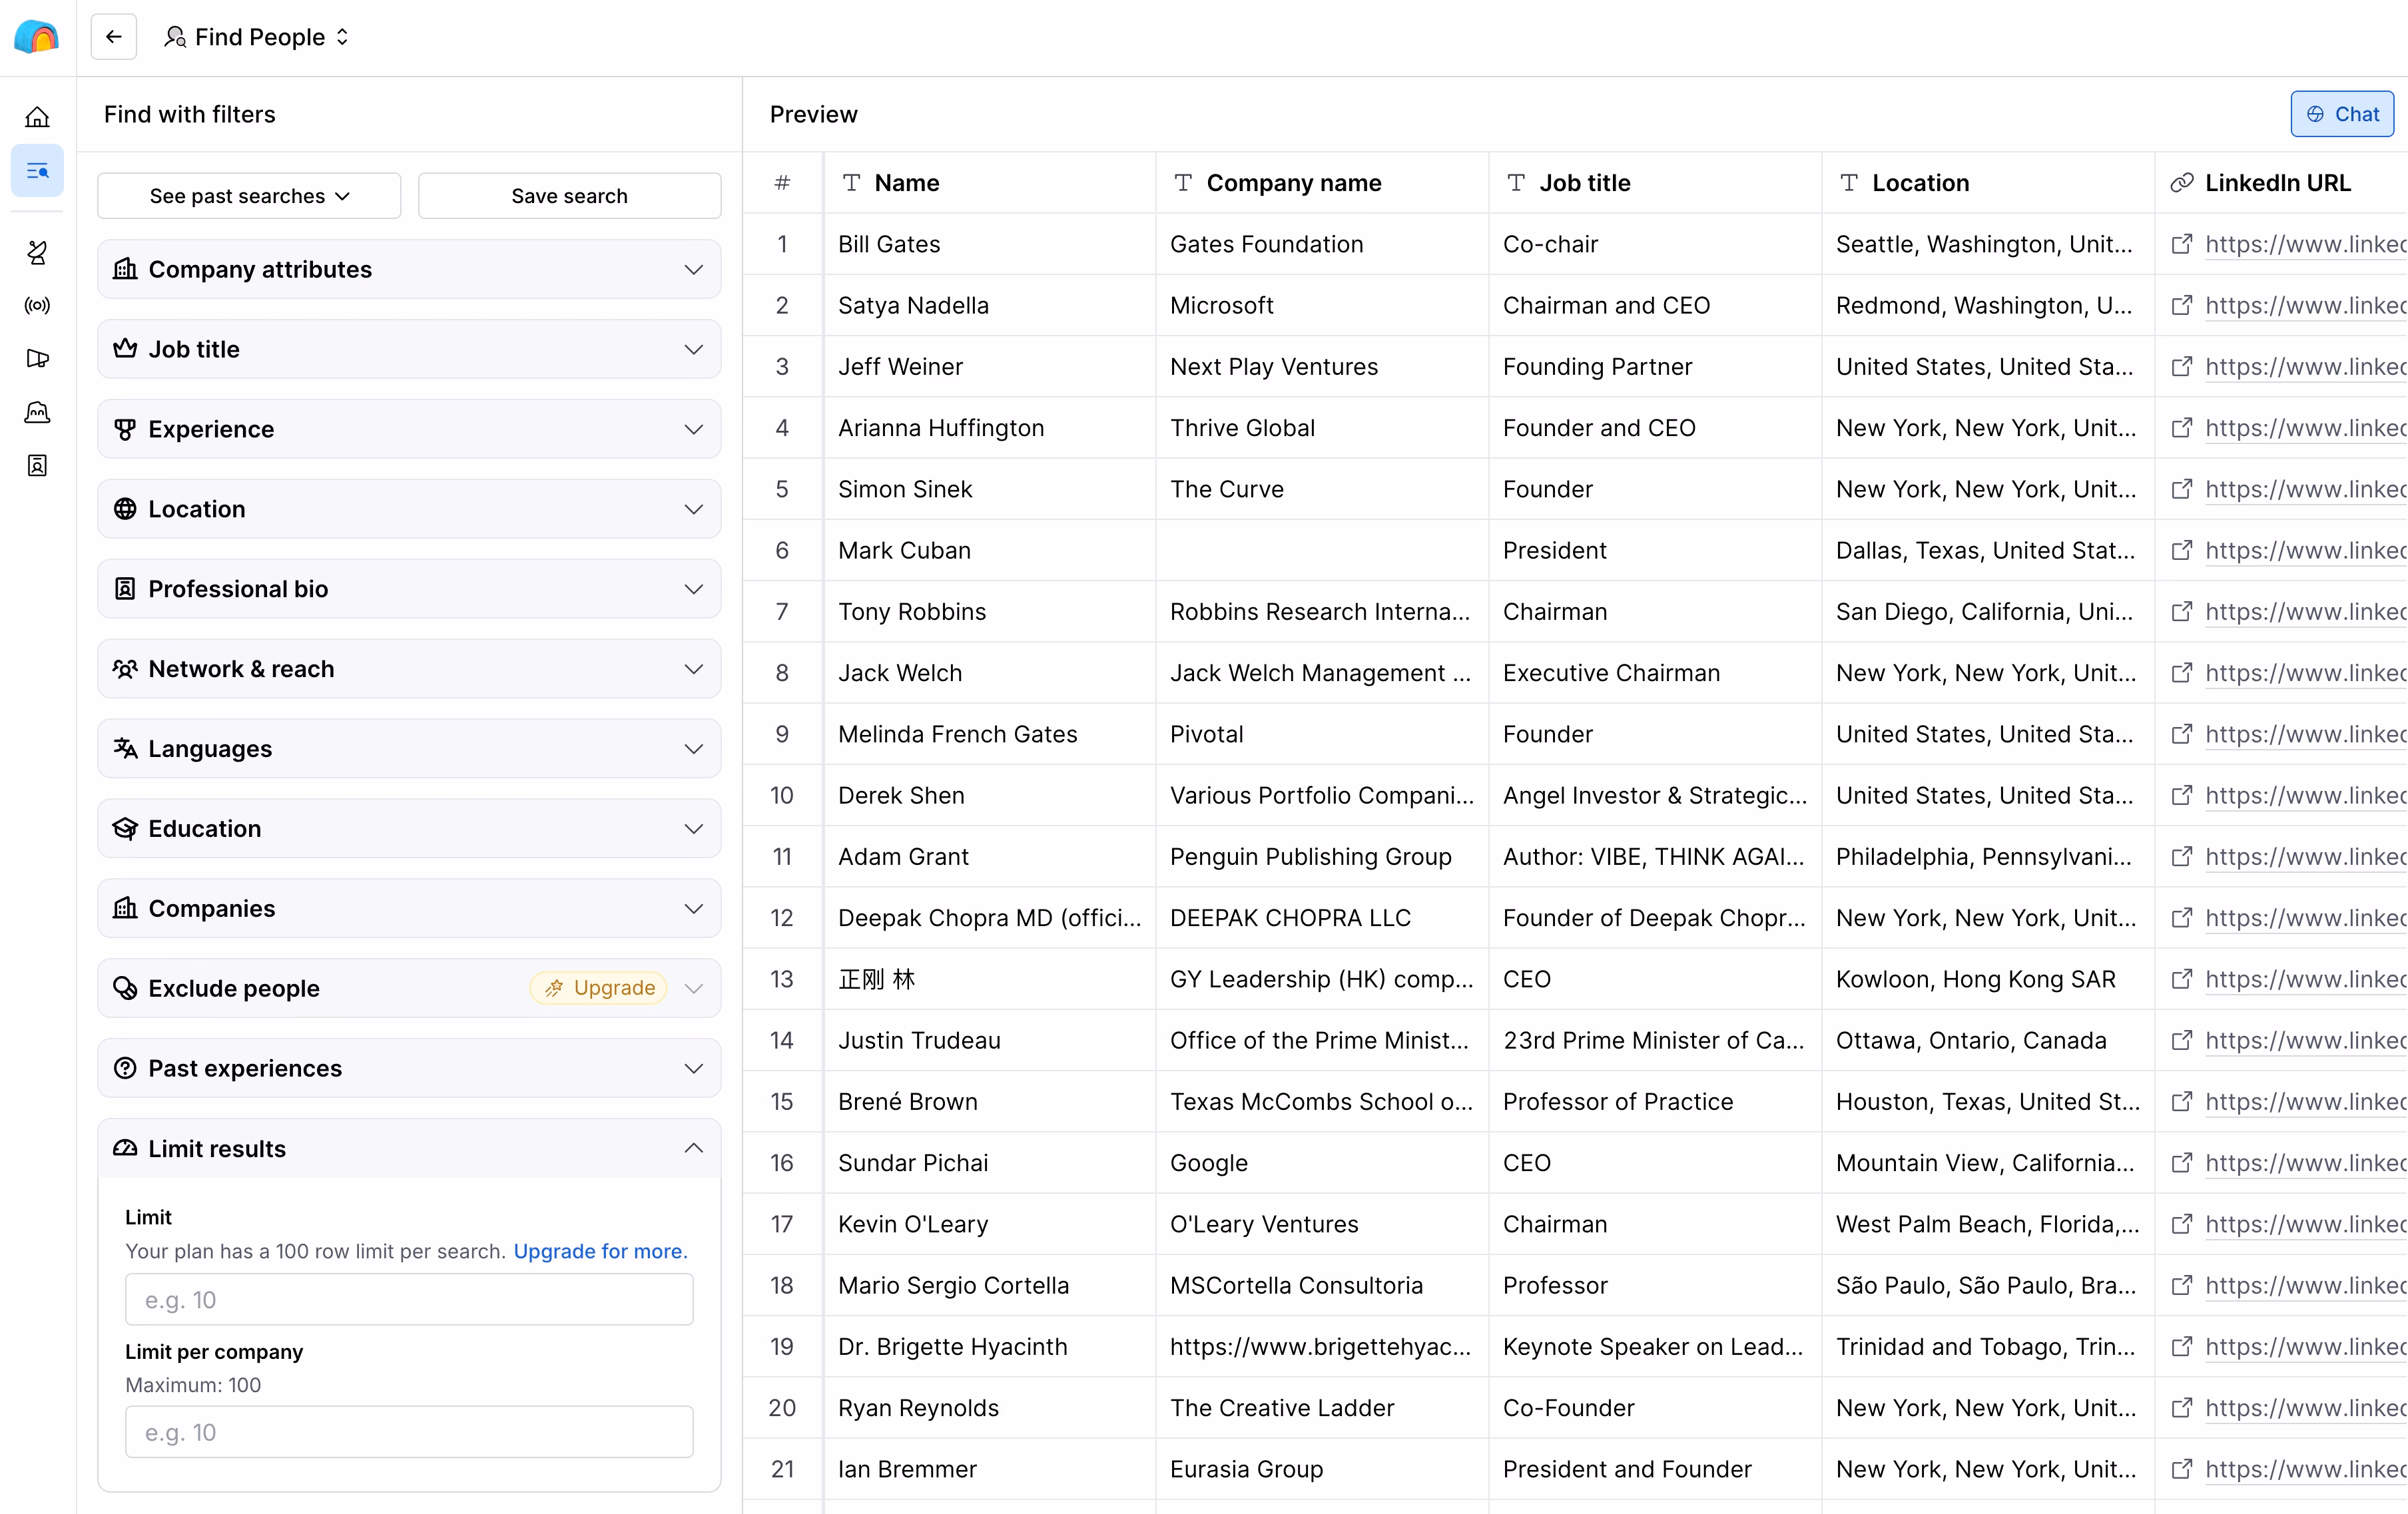Click the Upgrade badge on Exclude people

click(599, 988)
